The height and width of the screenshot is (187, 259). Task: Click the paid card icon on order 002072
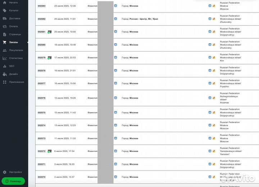coord(49,151)
